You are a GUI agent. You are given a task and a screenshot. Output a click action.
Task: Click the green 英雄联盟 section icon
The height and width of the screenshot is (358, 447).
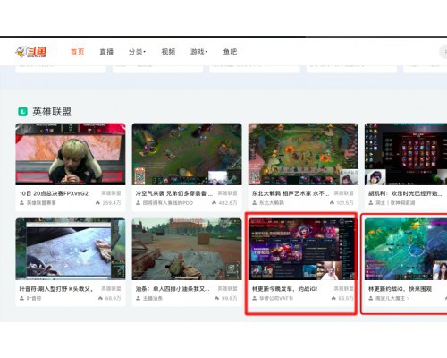[23, 112]
